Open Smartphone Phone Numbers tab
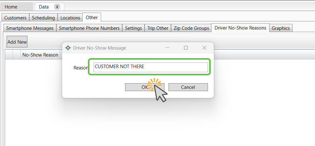The height and width of the screenshot is (146, 315). point(89,28)
